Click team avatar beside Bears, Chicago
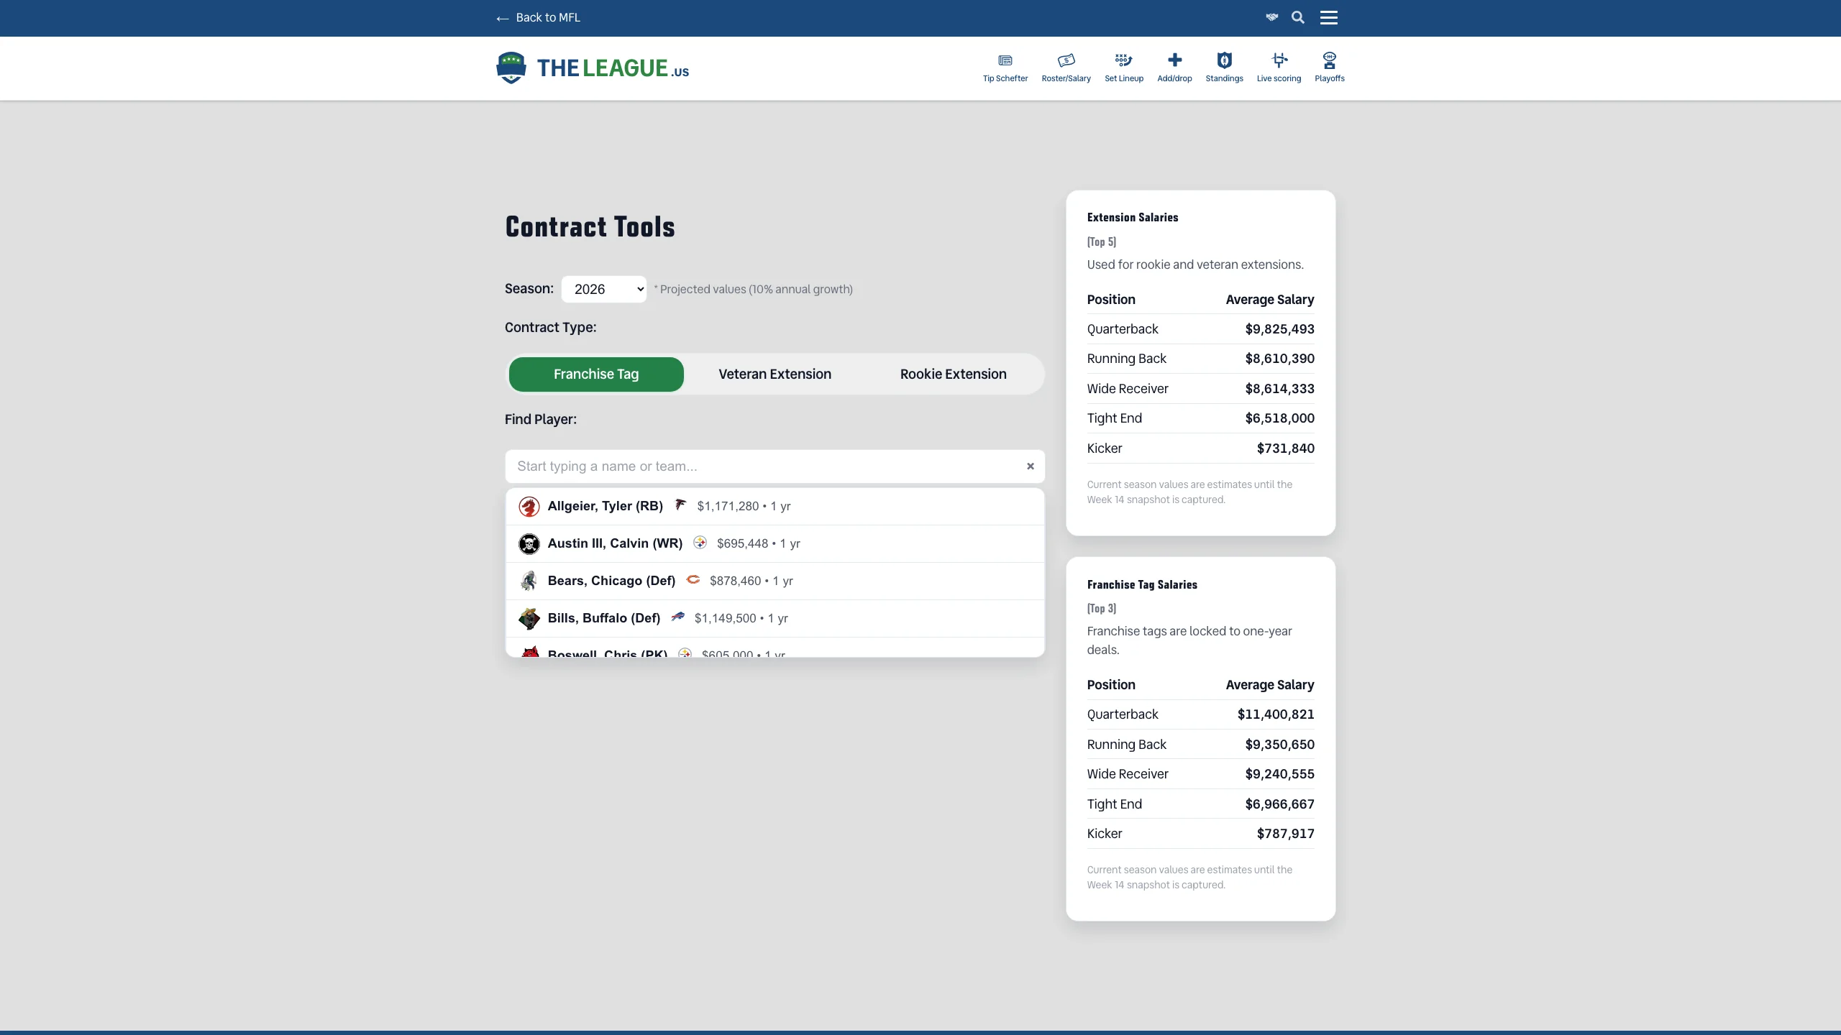Screen dimensions: 1841x1035 pos(529,581)
